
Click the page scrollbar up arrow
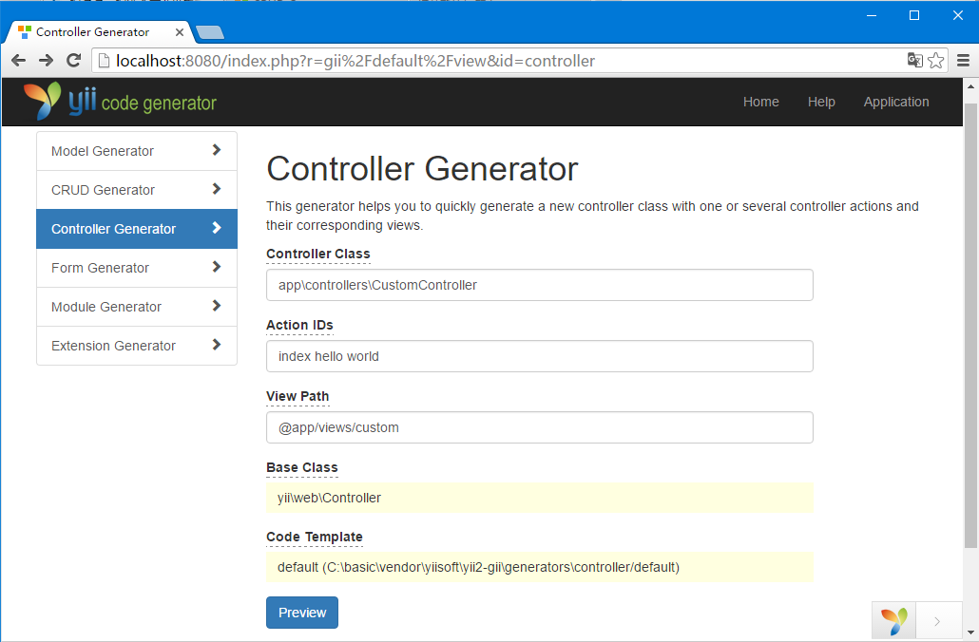970,86
